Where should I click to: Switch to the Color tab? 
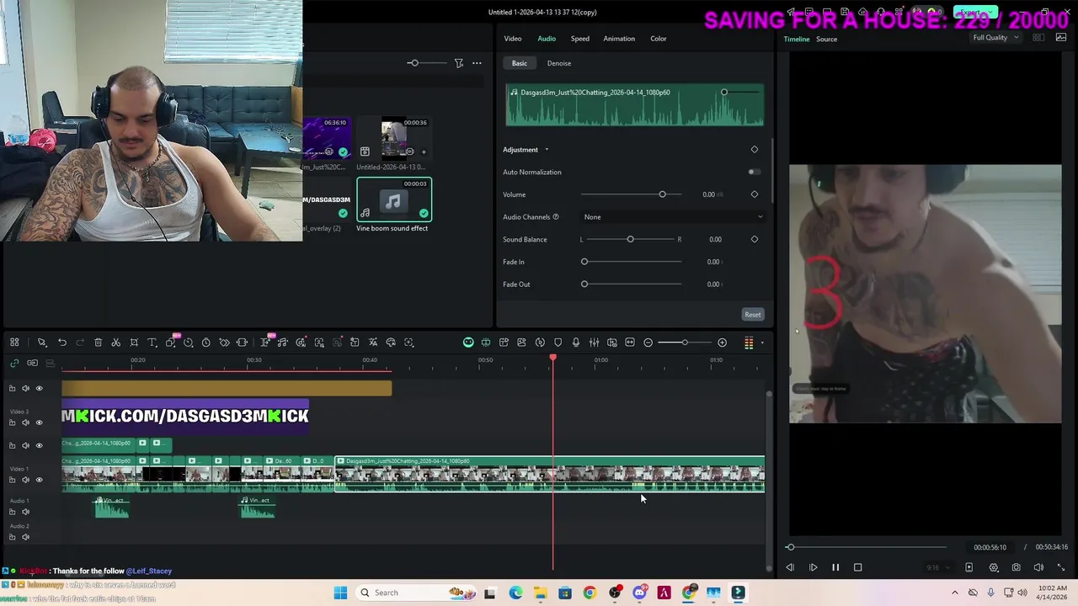pos(659,39)
